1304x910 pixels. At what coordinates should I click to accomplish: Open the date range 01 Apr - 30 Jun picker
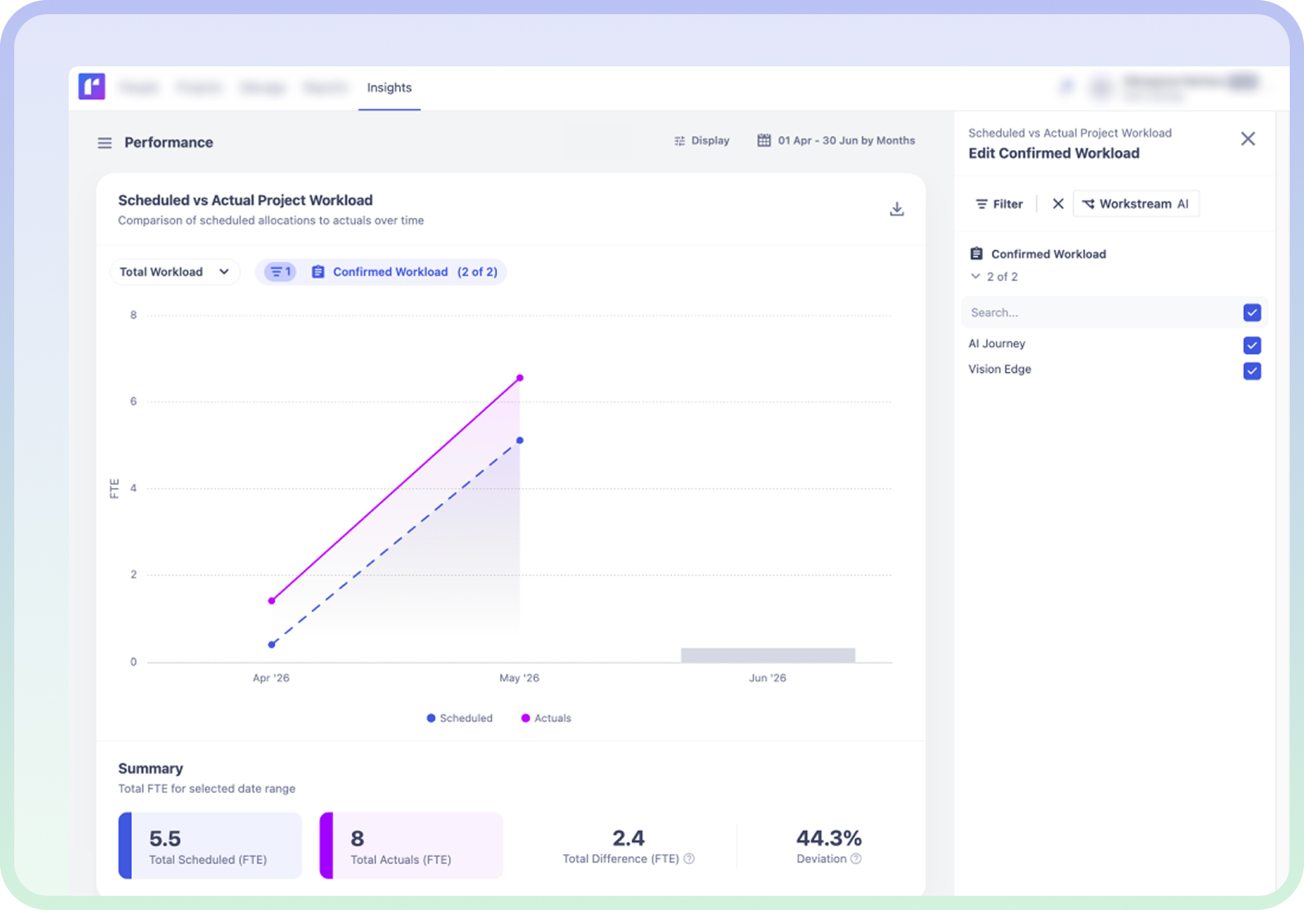pyautogui.click(x=836, y=141)
